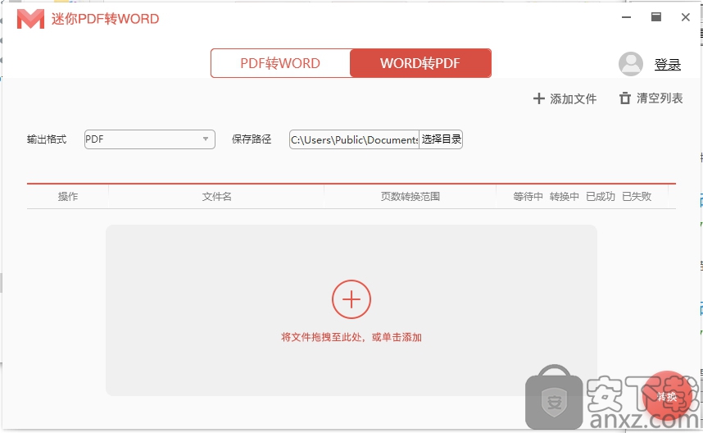Screen dimensions: 703x433
Task: Maximize the 迷你PDF转WORD window
Action: (x=656, y=17)
